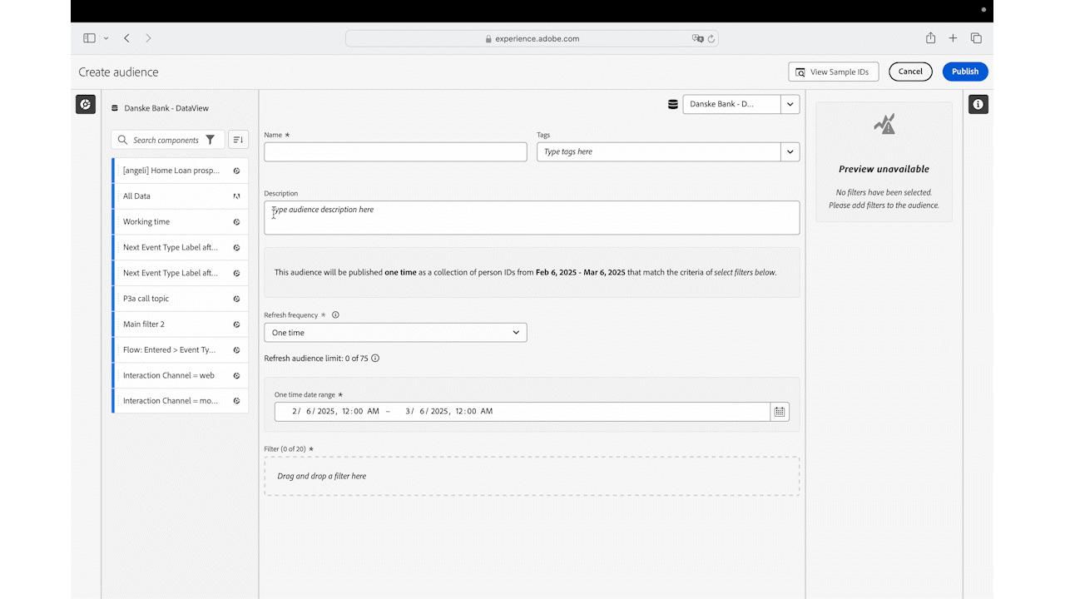Click the audience Description text area
Screen dimensions: 1065x599
pos(532,217)
